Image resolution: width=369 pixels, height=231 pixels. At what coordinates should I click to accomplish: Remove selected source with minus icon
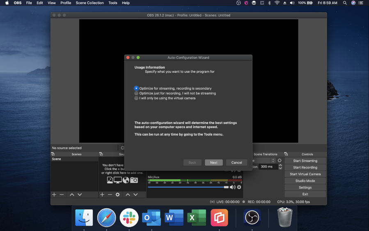[110, 194]
